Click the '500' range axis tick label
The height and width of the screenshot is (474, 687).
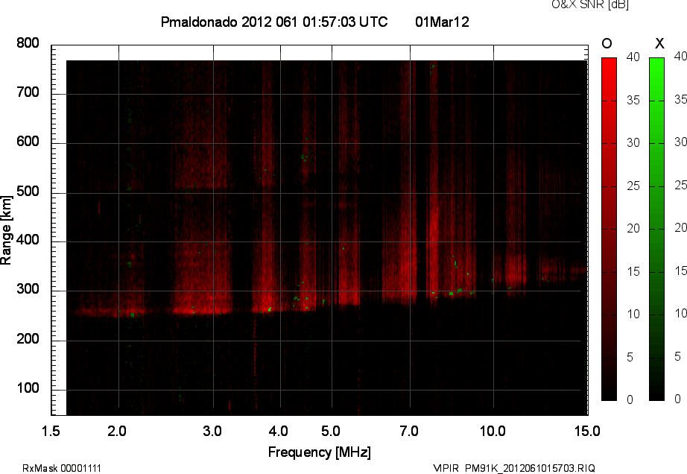(x=28, y=192)
